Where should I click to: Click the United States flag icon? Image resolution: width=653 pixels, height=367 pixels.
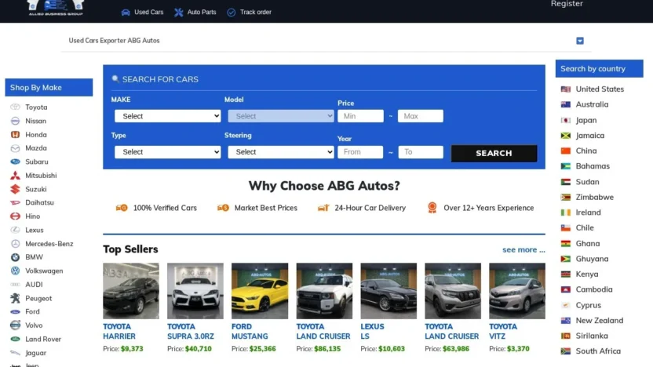(566, 89)
